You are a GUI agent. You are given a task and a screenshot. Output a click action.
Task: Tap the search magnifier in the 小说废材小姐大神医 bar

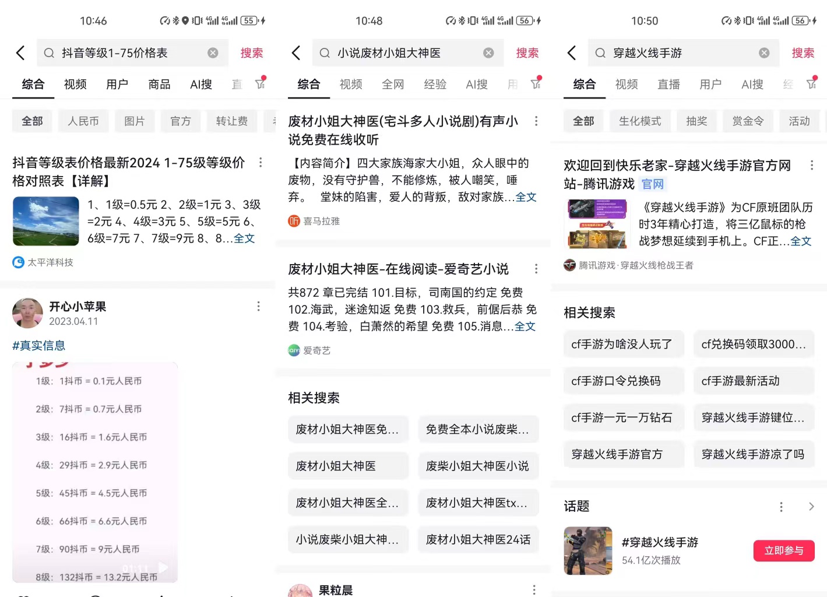click(325, 52)
